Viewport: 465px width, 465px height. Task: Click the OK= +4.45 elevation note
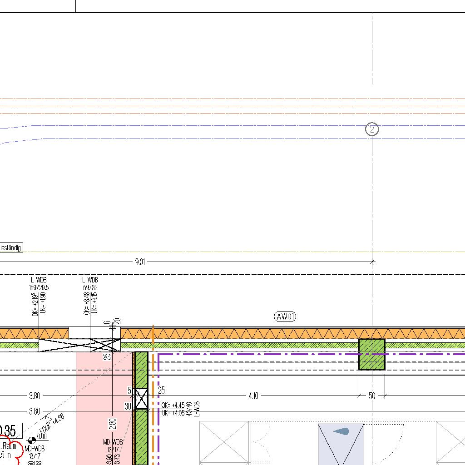click(x=173, y=406)
